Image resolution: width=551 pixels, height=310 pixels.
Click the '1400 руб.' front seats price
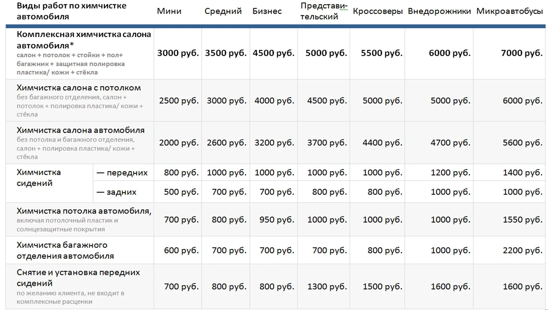(523, 173)
